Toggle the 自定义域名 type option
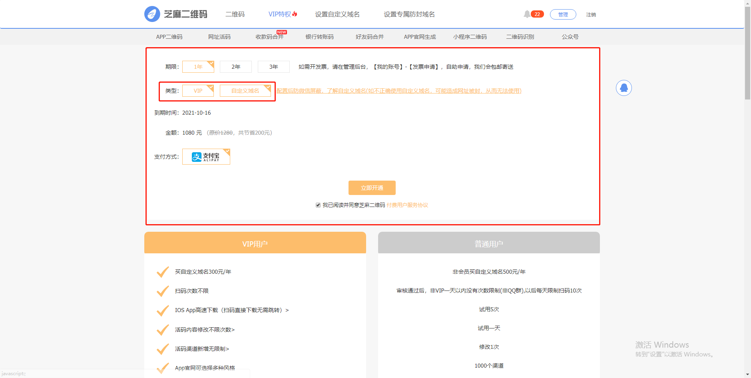 tap(245, 91)
